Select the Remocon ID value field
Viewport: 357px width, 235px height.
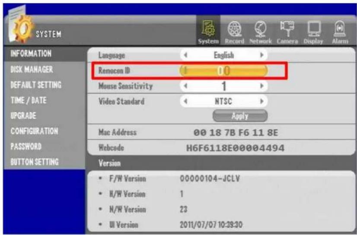click(x=223, y=71)
